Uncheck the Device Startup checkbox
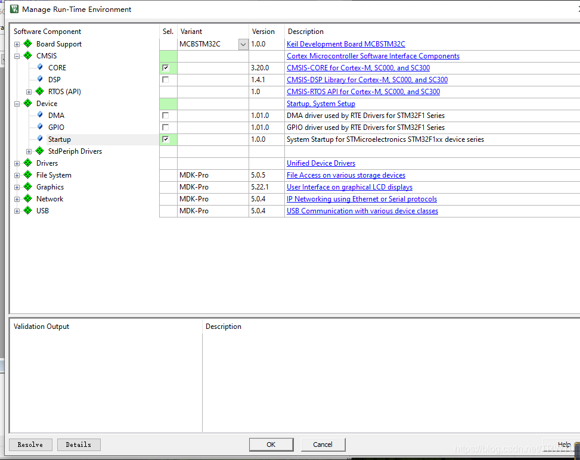 point(165,139)
